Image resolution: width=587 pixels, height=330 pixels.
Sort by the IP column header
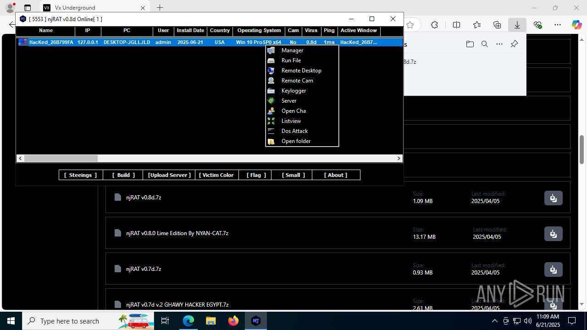pos(88,31)
